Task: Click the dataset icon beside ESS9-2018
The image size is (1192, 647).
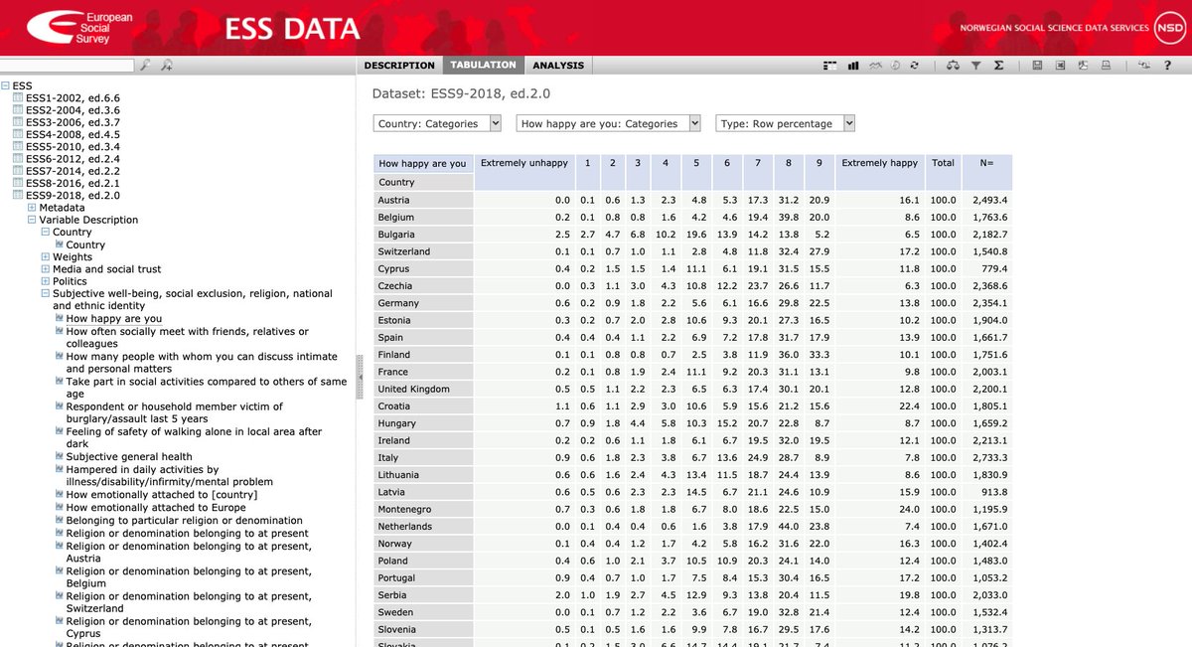Action: [x=18, y=195]
